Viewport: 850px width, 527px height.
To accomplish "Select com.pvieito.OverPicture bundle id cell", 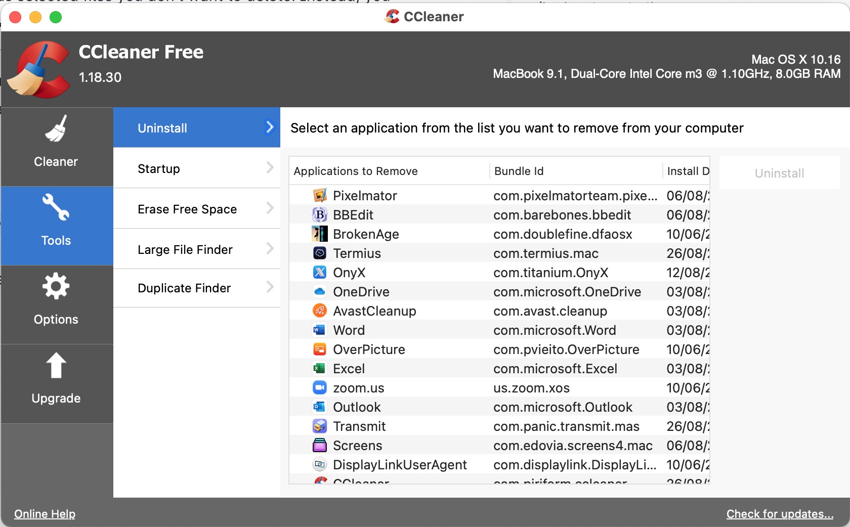I will pos(566,349).
